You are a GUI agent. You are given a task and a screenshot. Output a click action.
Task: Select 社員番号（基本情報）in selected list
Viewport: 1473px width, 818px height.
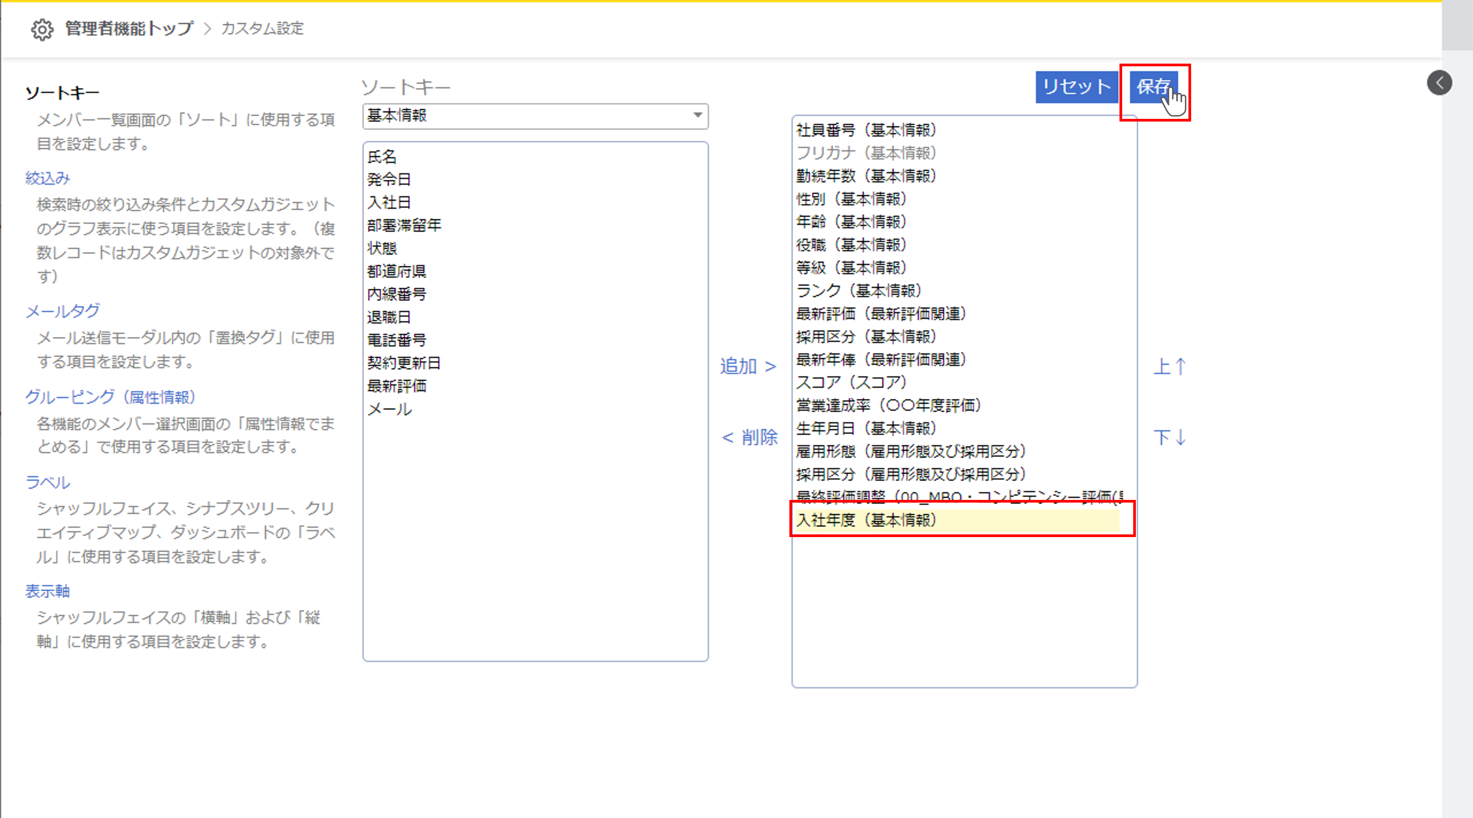click(x=866, y=131)
